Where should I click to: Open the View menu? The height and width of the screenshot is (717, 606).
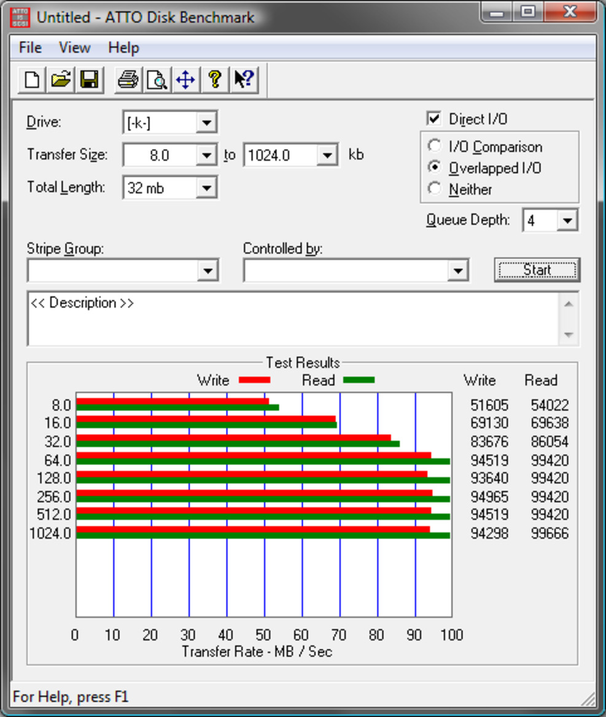coord(75,48)
